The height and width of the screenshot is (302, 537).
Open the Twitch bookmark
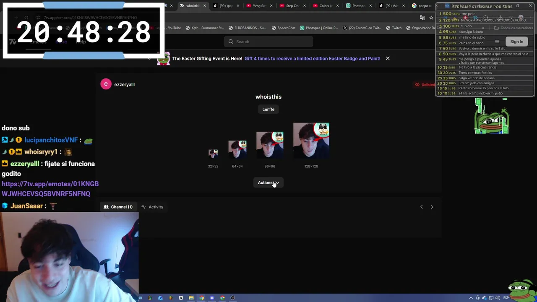click(394, 28)
